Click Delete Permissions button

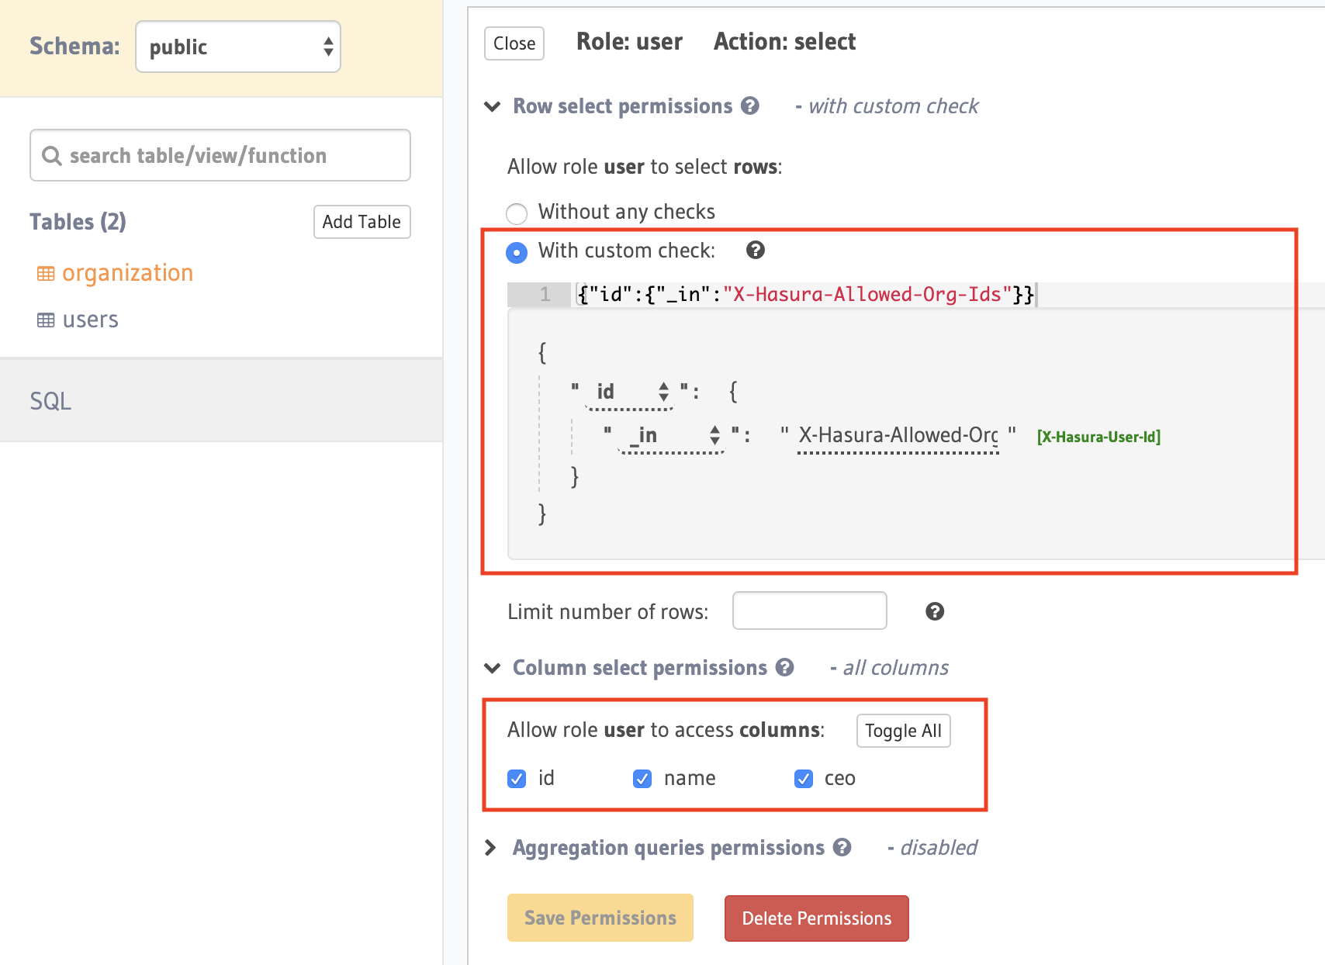tap(816, 918)
